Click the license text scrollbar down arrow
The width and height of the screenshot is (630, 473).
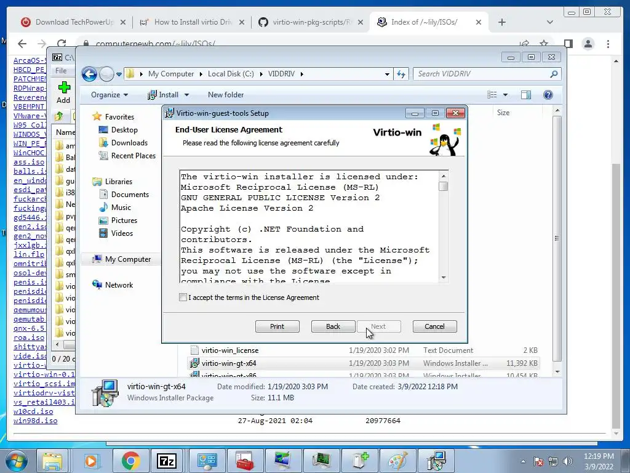[443, 277]
